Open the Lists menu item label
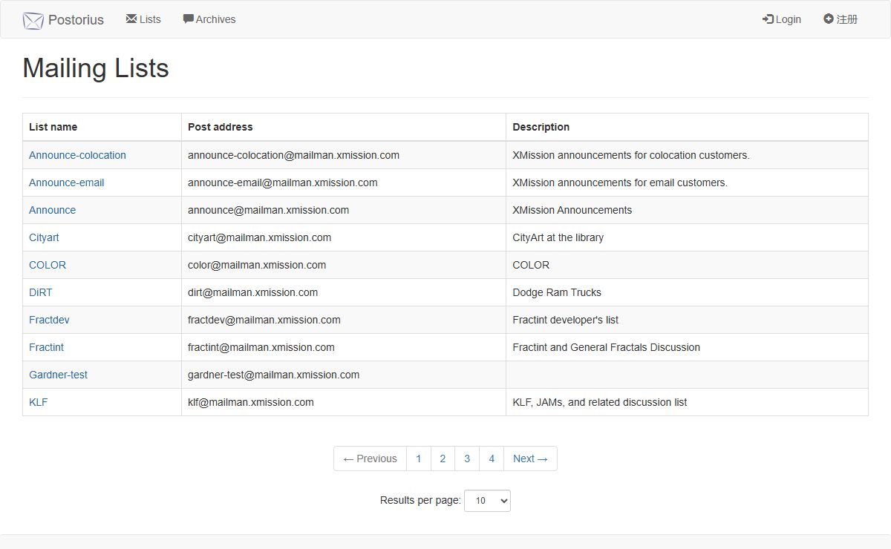This screenshot has height=549, width=891. point(150,19)
